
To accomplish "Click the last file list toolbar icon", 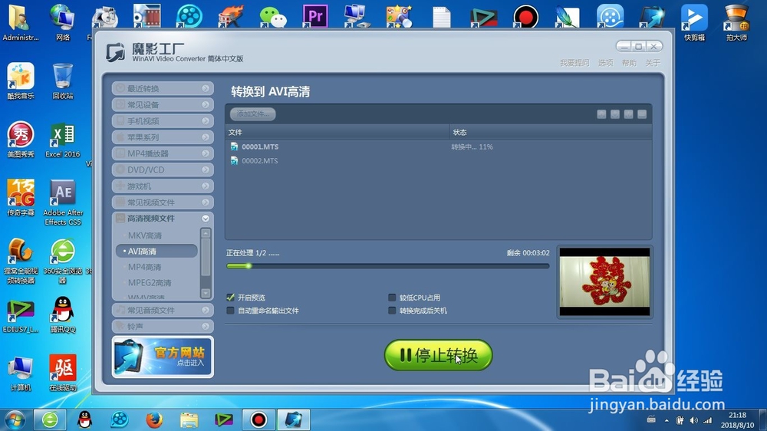I will 642,114.
